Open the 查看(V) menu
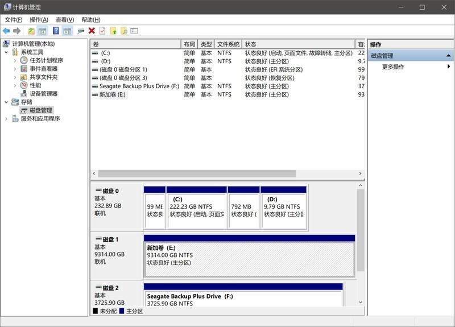Screen dimensions: 455x327 [x=65, y=20]
